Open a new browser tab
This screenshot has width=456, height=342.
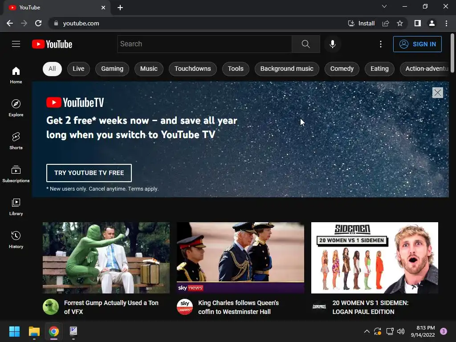[120, 8]
